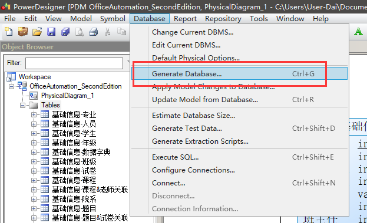This screenshot has width=367, height=223.
Task: Click the New Project briefcase icon
Action: (23, 32)
